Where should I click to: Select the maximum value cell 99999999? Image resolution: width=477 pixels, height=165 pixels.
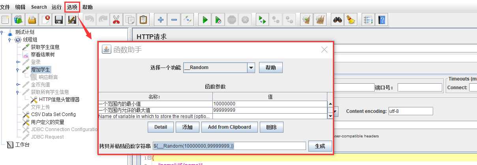coord(270,110)
